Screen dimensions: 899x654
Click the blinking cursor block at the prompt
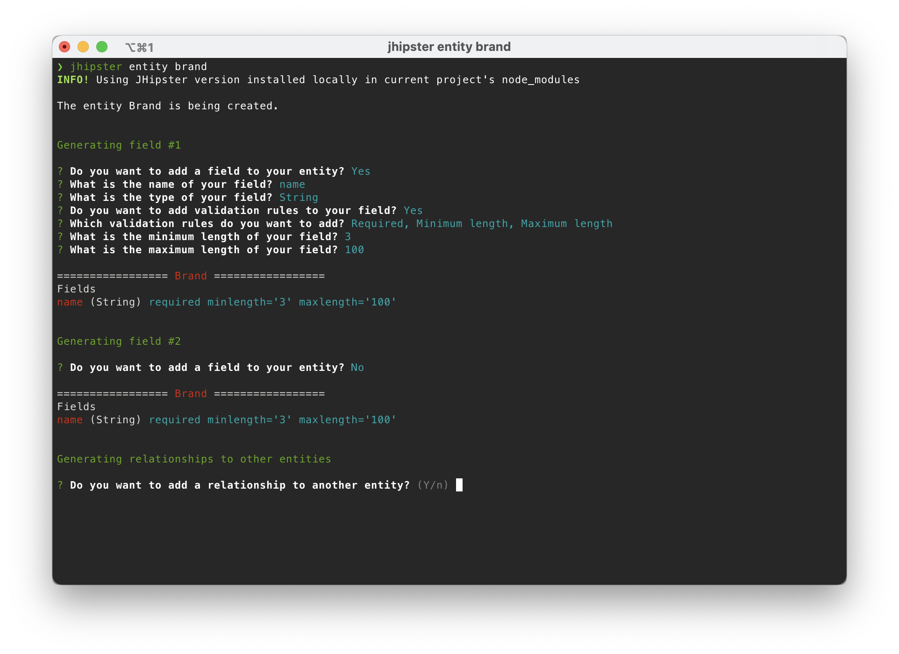click(459, 485)
